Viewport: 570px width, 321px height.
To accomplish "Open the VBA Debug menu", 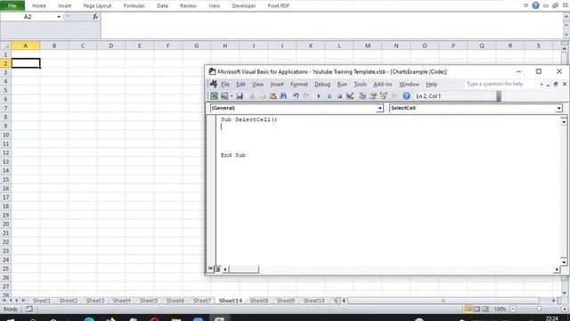I will tap(322, 84).
